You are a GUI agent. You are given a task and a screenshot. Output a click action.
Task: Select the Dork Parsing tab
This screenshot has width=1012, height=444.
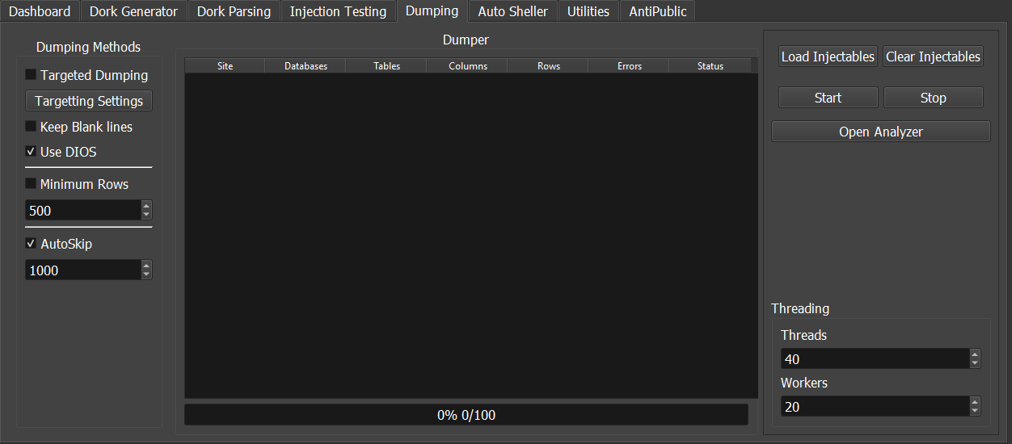pos(234,11)
